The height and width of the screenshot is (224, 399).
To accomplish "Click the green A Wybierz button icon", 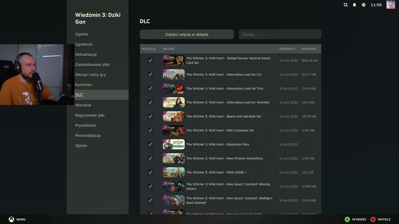I will (x=347, y=219).
